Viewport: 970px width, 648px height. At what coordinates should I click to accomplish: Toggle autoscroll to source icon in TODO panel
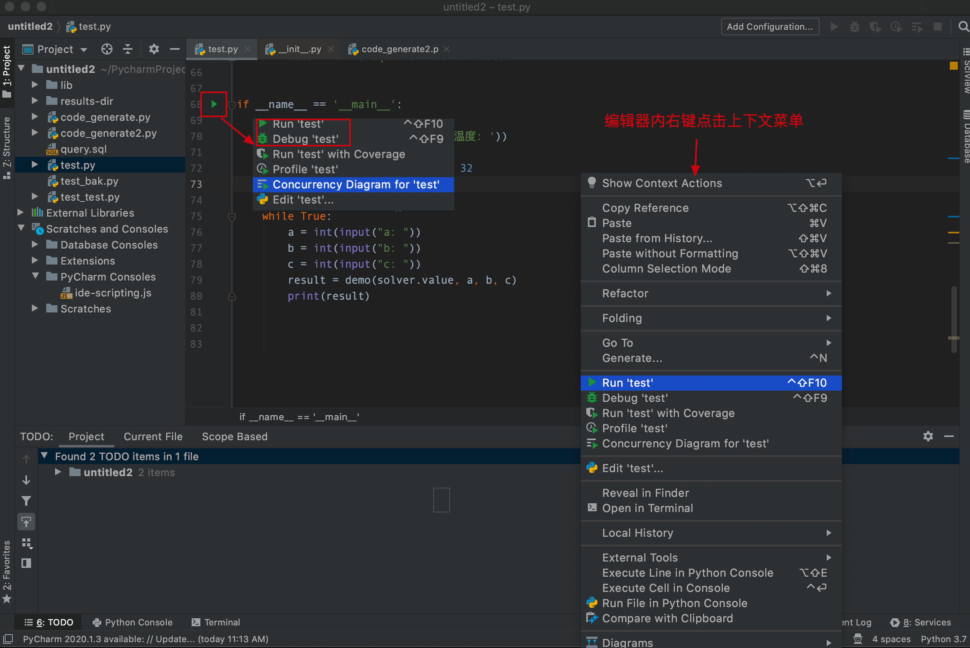(26, 522)
